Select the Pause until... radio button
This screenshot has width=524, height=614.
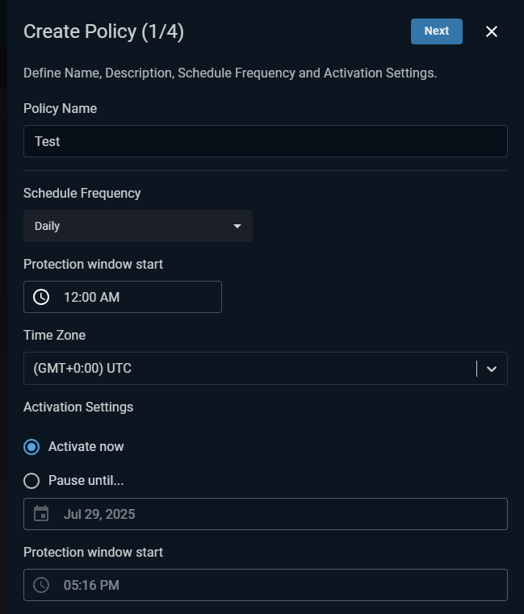pyautogui.click(x=31, y=481)
